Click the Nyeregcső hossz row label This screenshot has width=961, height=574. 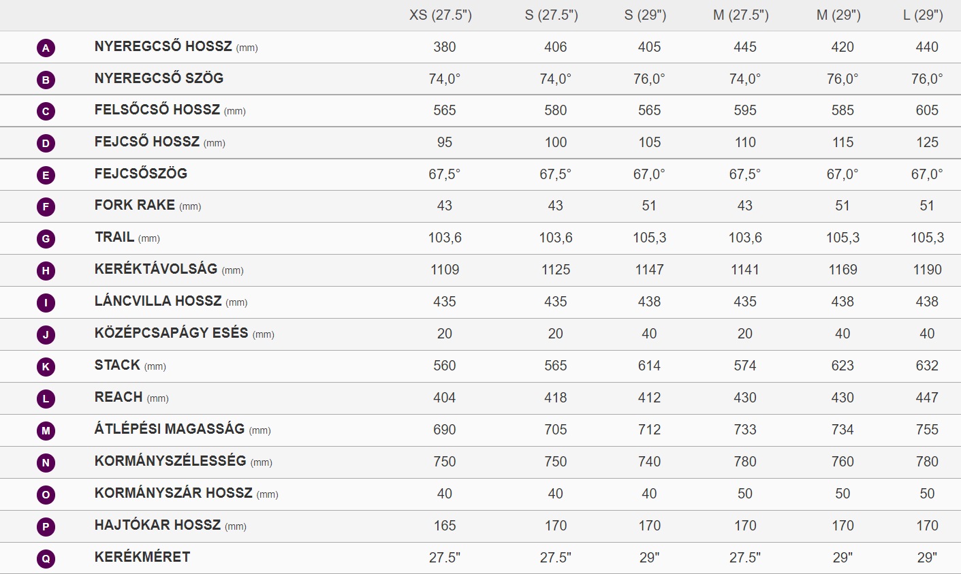[x=163, y=46]
